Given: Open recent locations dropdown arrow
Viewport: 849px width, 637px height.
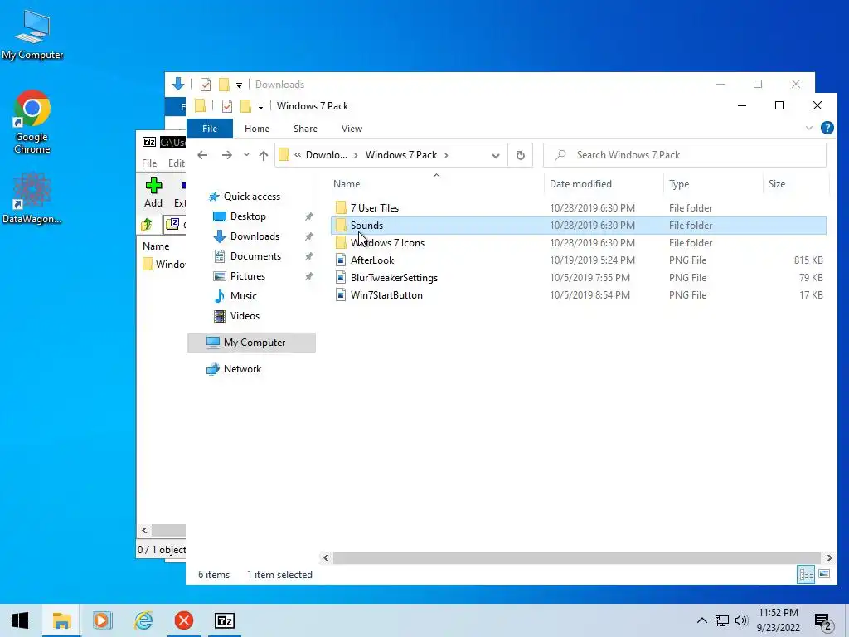Looking at the screenshot, I should [246, 155].
